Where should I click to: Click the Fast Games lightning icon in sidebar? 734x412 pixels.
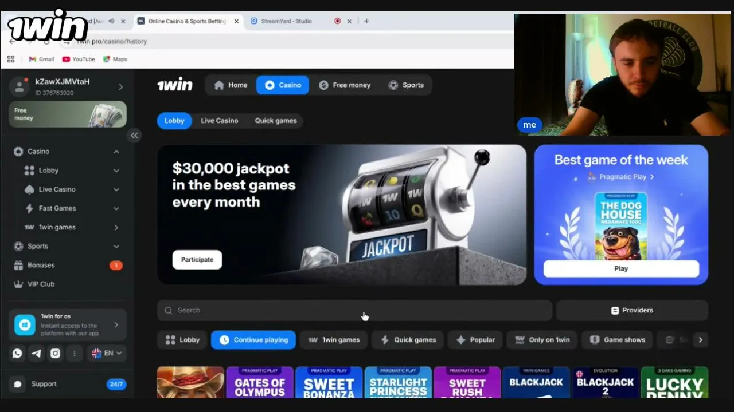click(x=29, y=208)
